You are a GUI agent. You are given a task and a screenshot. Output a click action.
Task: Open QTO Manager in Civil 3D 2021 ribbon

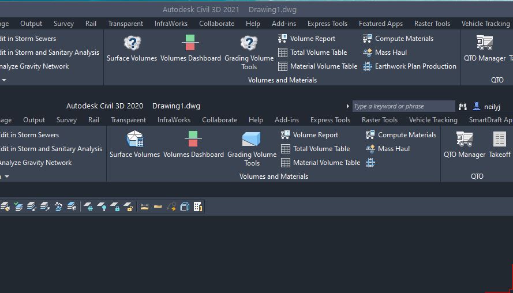[x=485, y=48]
